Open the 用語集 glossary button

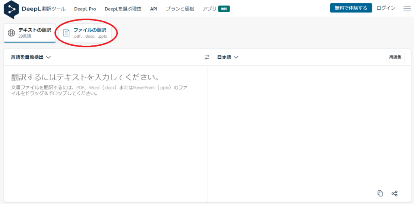tap(395, 57)
